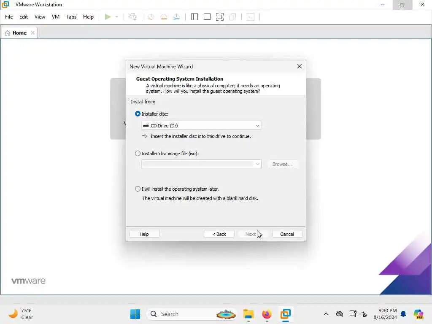The height and width of the screenshot is (324, 432).
Task: Open the Windows Start menu
Action: click(x=135, y=314)
